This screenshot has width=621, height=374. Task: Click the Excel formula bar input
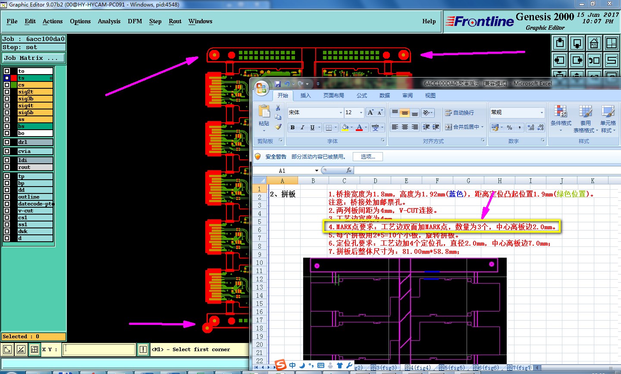tap(487, 171)
